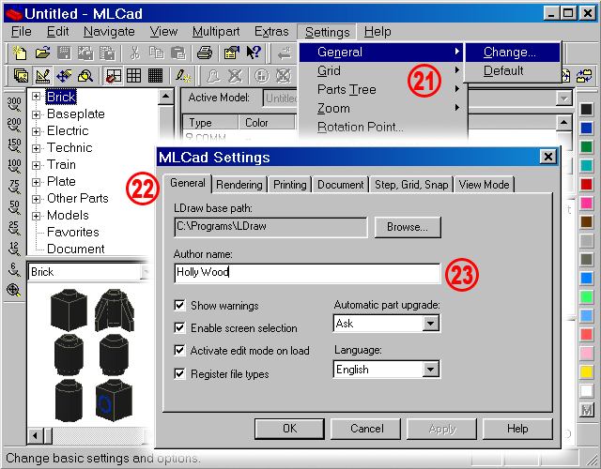Click the Paste clipboard icon
Image resolution: width=601 pixels, height=469 pixels.
pos(177,53)
